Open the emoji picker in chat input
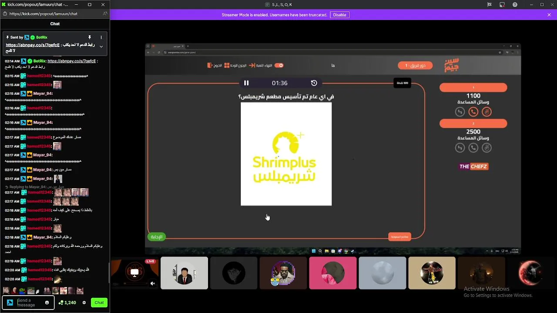557x313 pixels. coord(47,303)
